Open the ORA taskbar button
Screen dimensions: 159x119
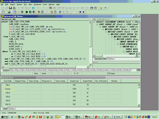(x=118, y=117)
